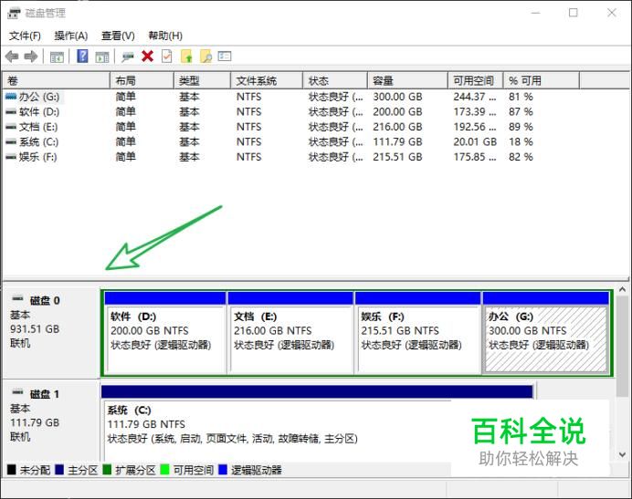Select the 娱乐 (F:) partition block on Disk 0
This screenshot has height=499, width=632.
click(x=417, y=333)
